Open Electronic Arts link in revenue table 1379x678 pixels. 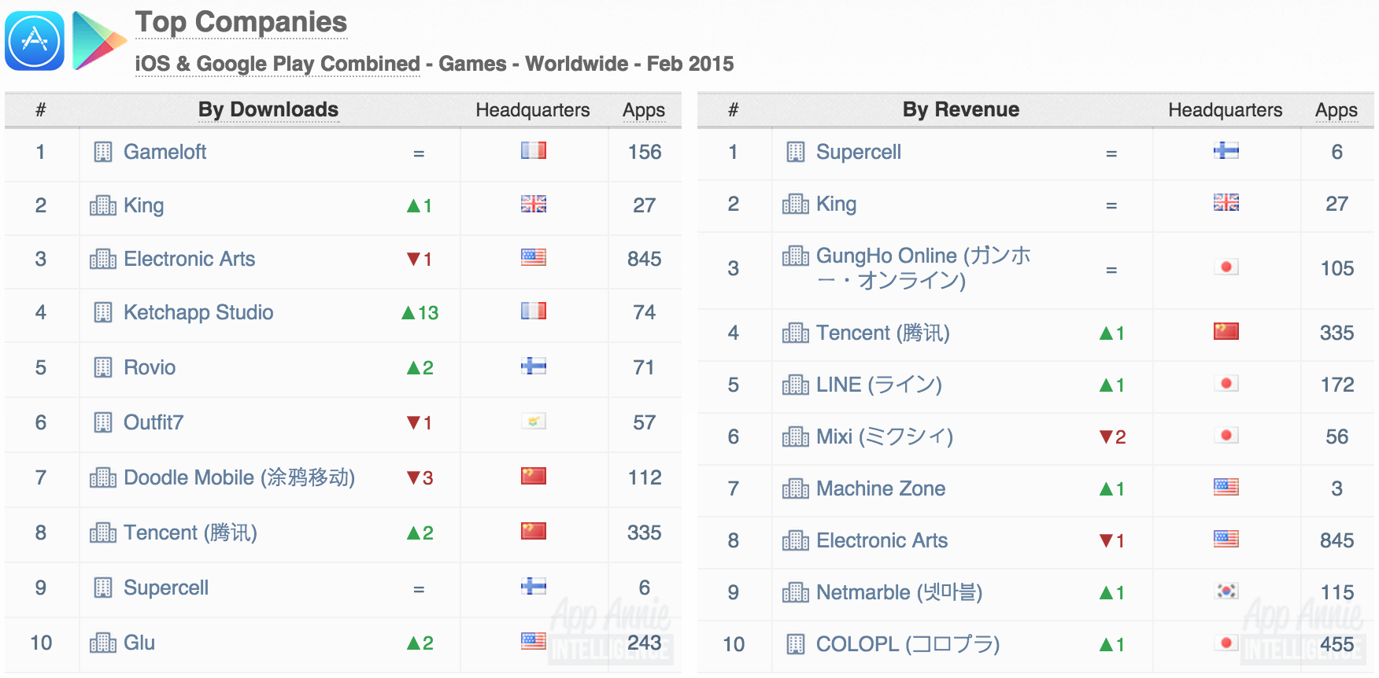click(x=882, y=540)
